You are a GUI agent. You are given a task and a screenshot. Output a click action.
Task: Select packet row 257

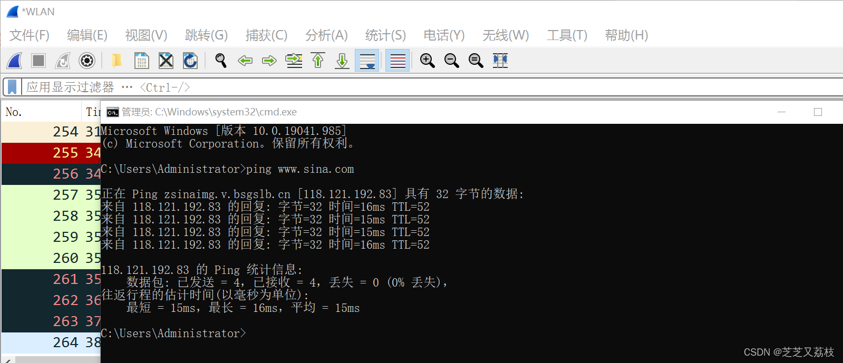pos(51,195)
